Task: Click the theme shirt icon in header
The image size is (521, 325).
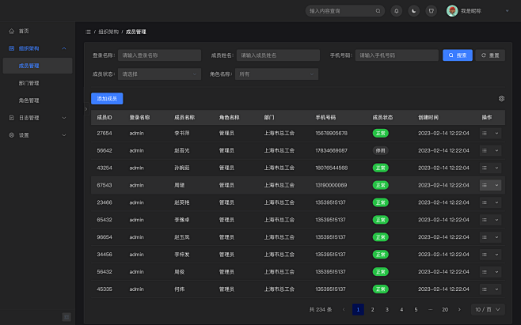Action: coord(431,11)
